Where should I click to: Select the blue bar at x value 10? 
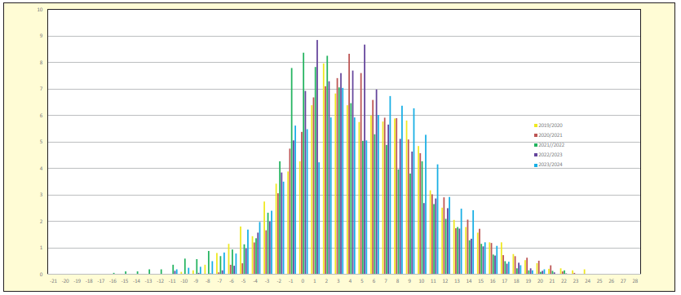click(x=426, y=205)
